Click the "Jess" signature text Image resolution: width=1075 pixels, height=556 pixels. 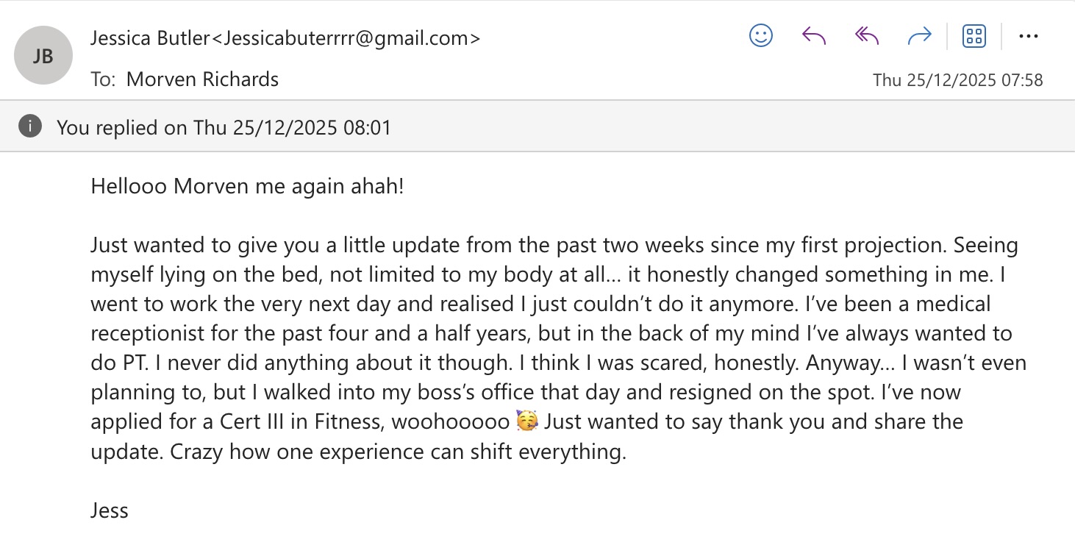(110, 510)
